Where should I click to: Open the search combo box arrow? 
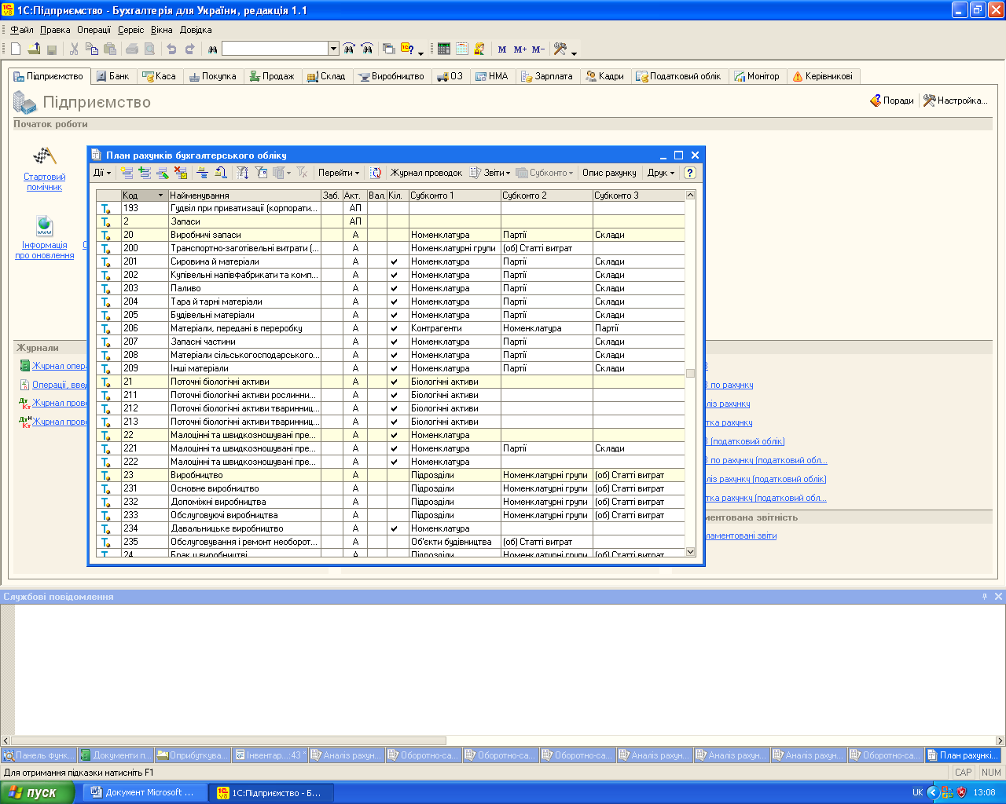(x=333, y=49)
